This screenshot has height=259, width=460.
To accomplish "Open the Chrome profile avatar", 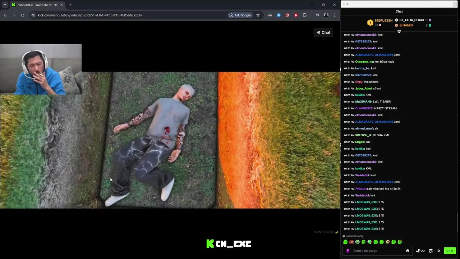I will (x=326, y=15).
